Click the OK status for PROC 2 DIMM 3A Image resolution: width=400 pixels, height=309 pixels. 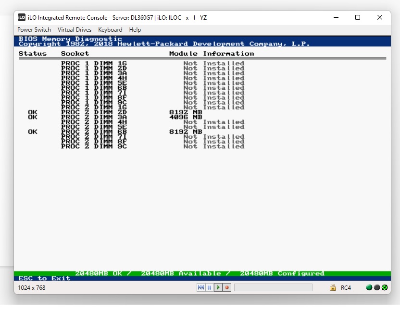33,117
